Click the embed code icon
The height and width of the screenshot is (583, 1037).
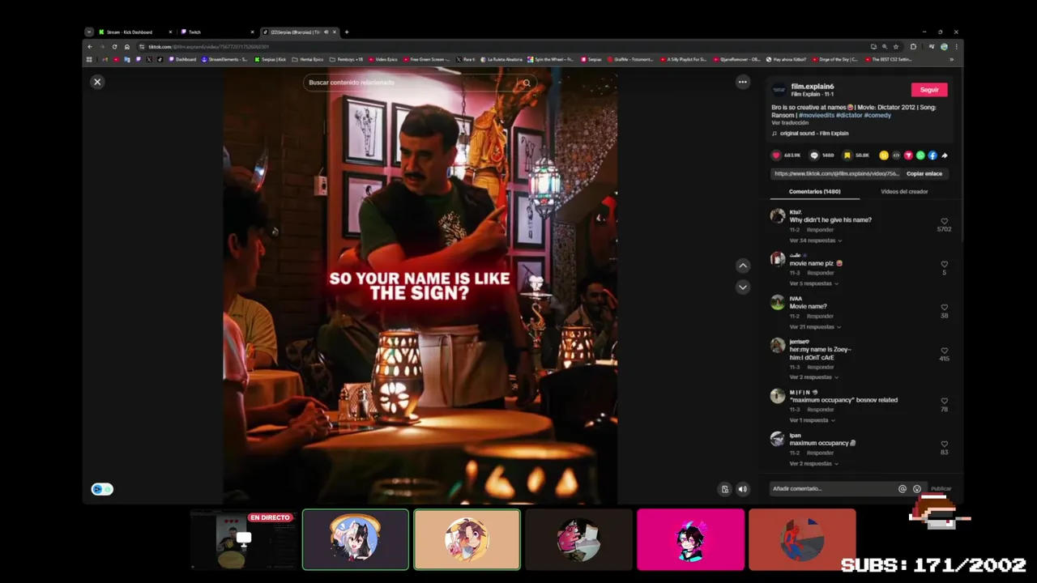(x=896, y=155)
